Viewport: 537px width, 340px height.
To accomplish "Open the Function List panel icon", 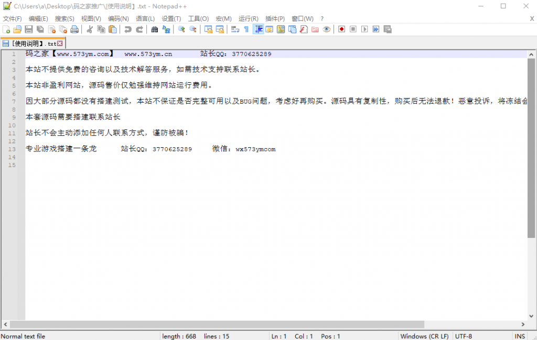I will tap(304, 29).
